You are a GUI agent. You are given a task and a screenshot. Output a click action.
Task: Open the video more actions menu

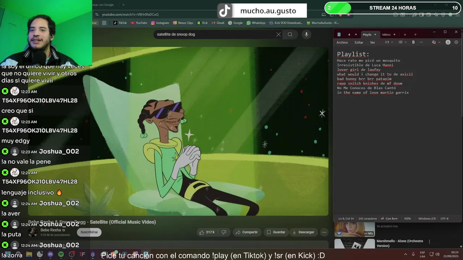pyautogui.click(x=324, y=232)
